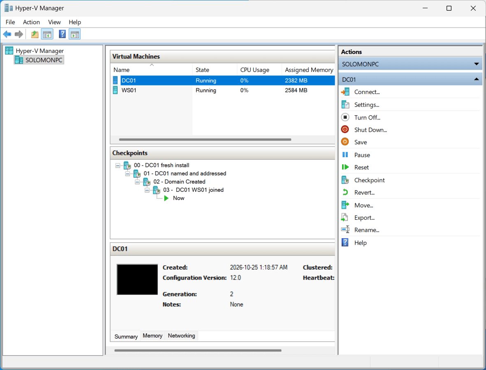
Task: Collapse the '03 - DC01 WS01 joined' checkpoint
Action: [x=147, y=190]
